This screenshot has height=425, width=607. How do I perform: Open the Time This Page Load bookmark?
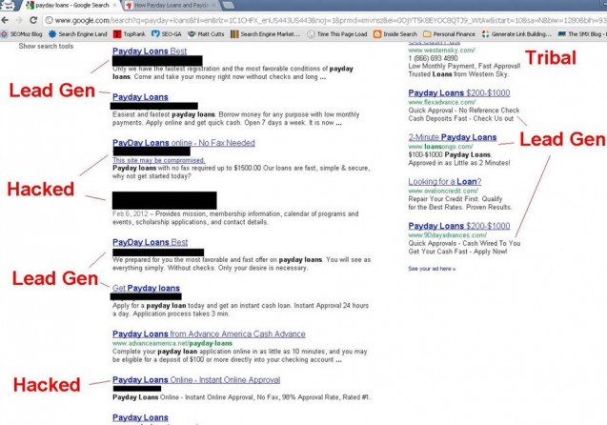pyautogui.click(x=336, y=34)
